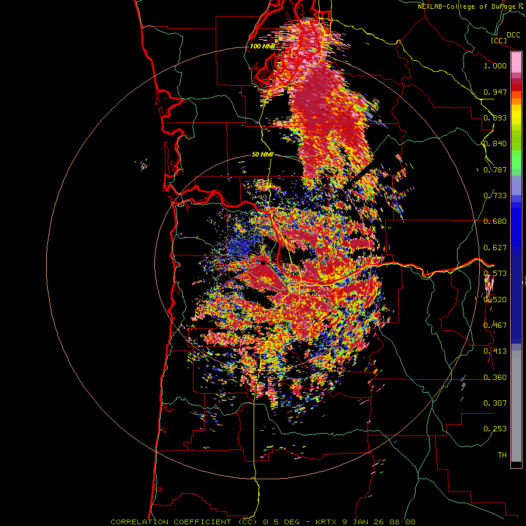Click the 0.467 color scale value
This screenshot has width=526, height=526.
[495, 326]
